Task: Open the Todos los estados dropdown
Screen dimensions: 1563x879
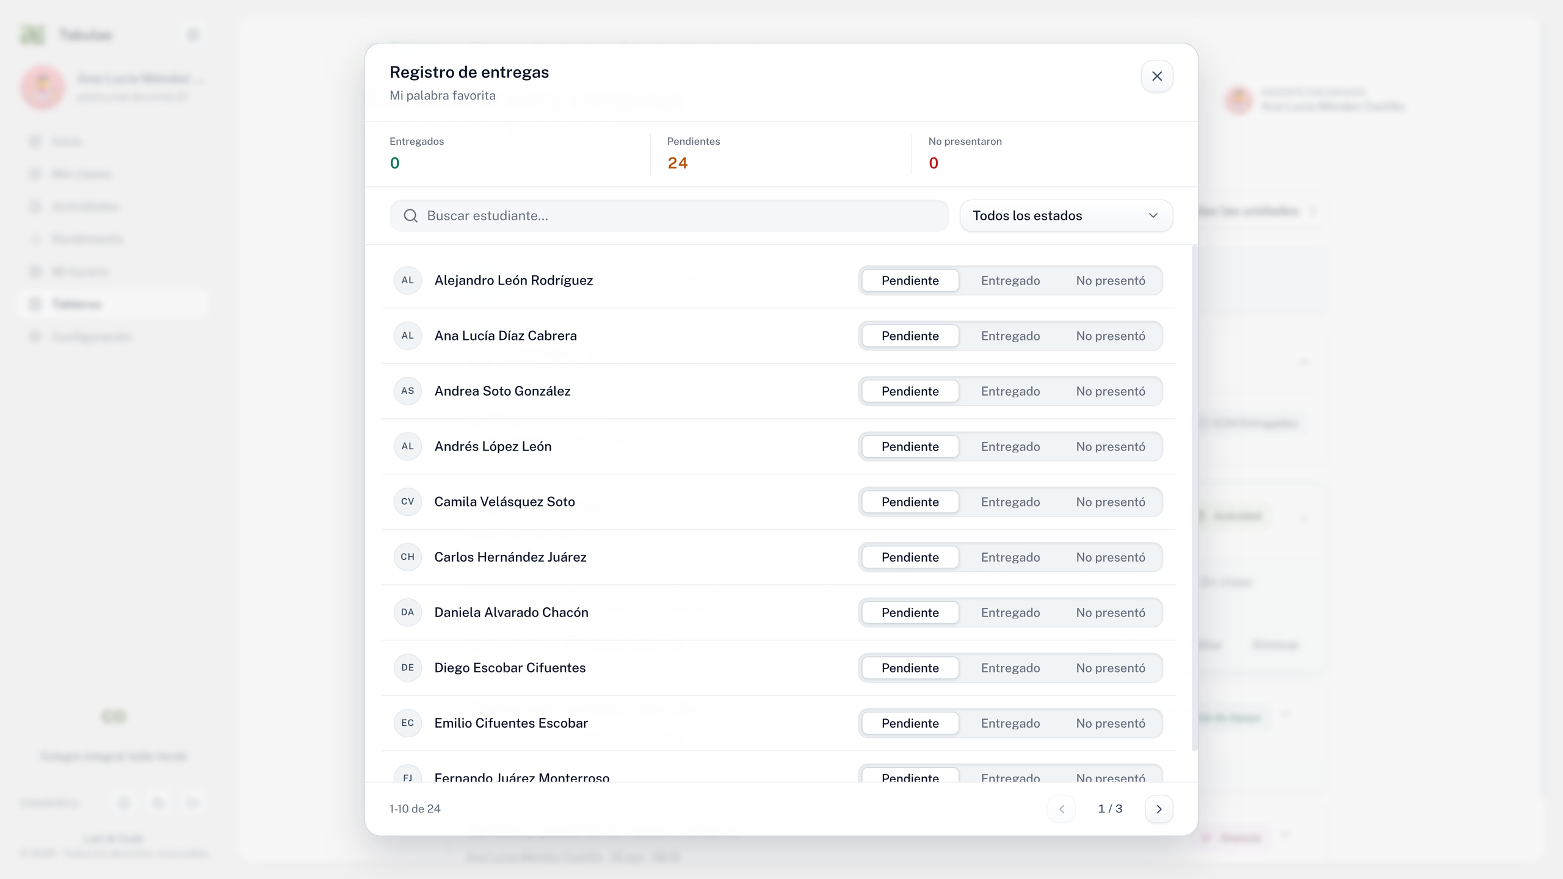Action: 1066,215
